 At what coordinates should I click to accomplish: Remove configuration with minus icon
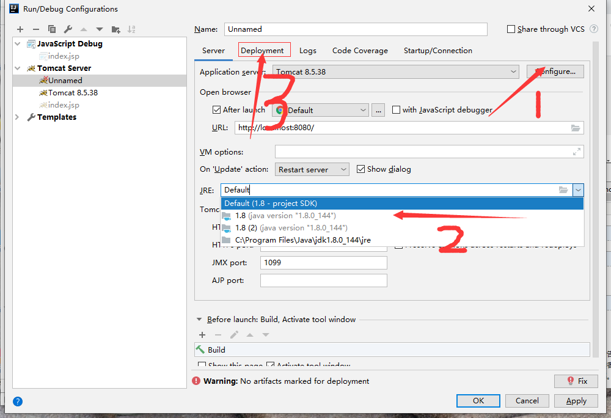click(x=36, y=29)
